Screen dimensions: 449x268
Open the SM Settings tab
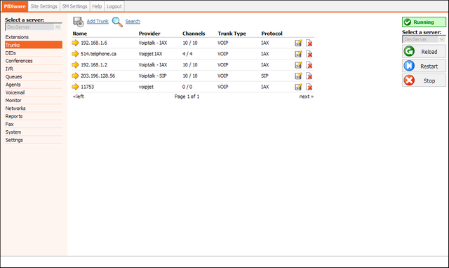pyautogui.click(x=75, y=6)
